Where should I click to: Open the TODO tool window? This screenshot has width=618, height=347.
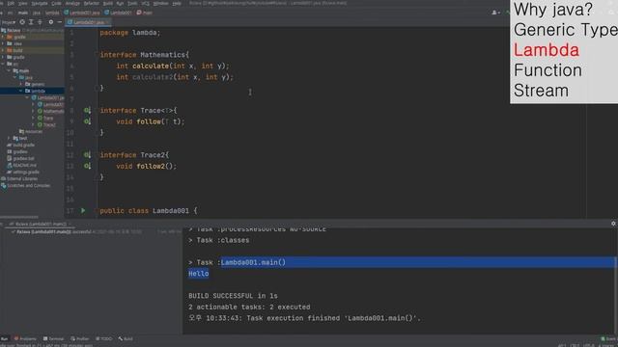(104, 338)
